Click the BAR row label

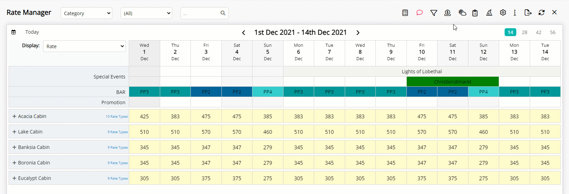[121, 92]
